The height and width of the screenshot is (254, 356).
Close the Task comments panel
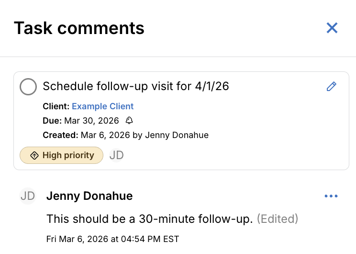332,28
